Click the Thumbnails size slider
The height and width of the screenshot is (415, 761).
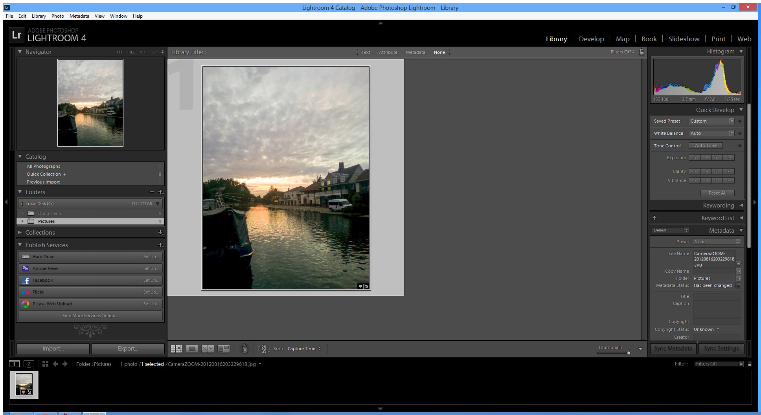629,353
